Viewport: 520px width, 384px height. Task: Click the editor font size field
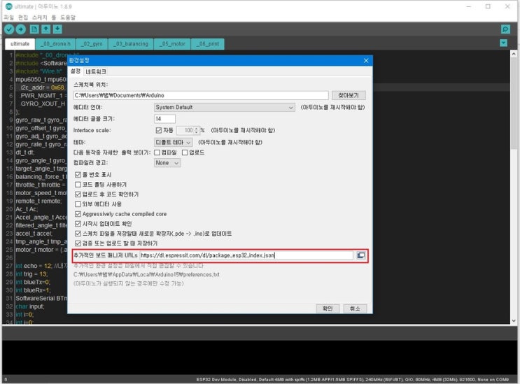tap(165, 119)
